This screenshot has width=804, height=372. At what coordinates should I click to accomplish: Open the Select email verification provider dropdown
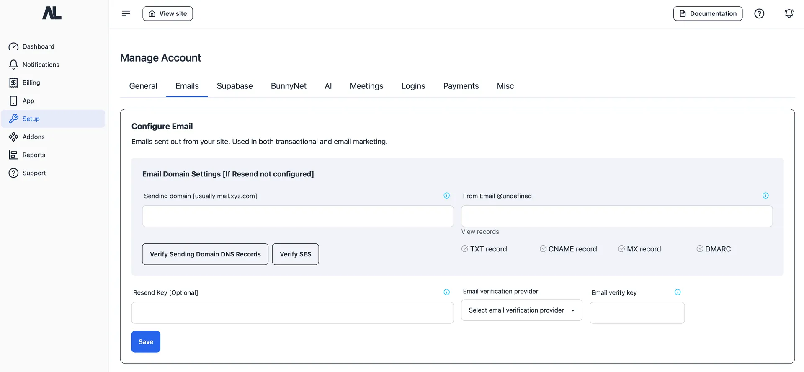click(522, 310)
